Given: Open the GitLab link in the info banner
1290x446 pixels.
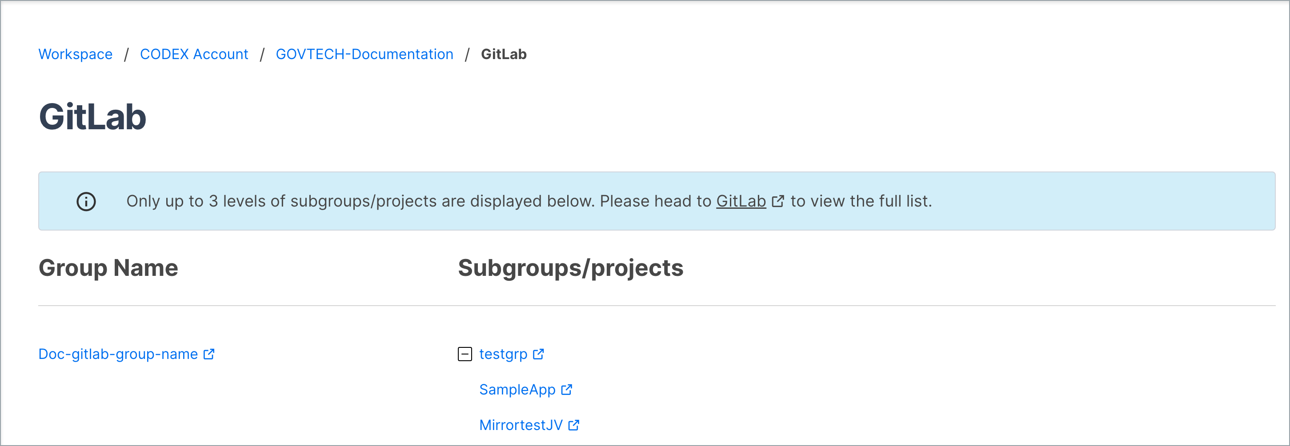Looking at the screenshot, I should coord(741,201).
